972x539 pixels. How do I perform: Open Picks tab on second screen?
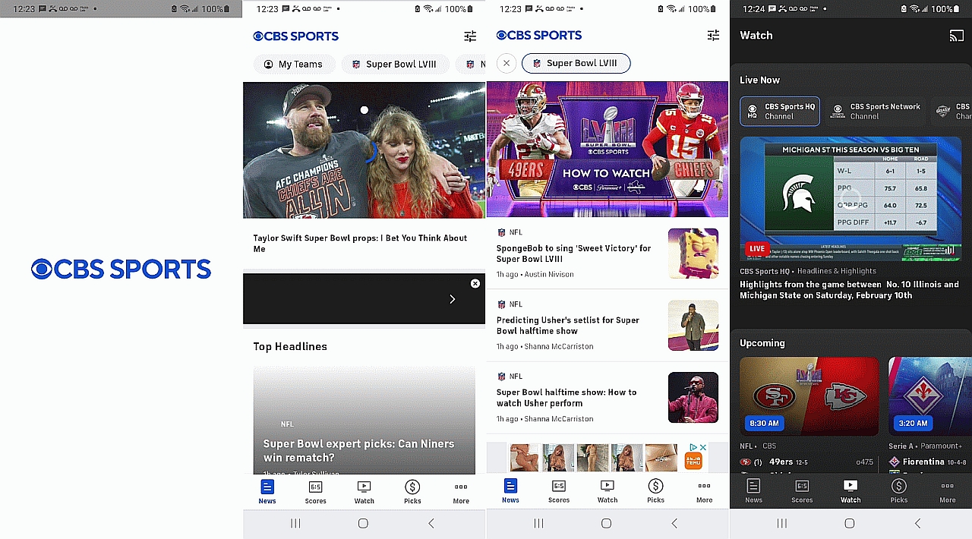412,492
